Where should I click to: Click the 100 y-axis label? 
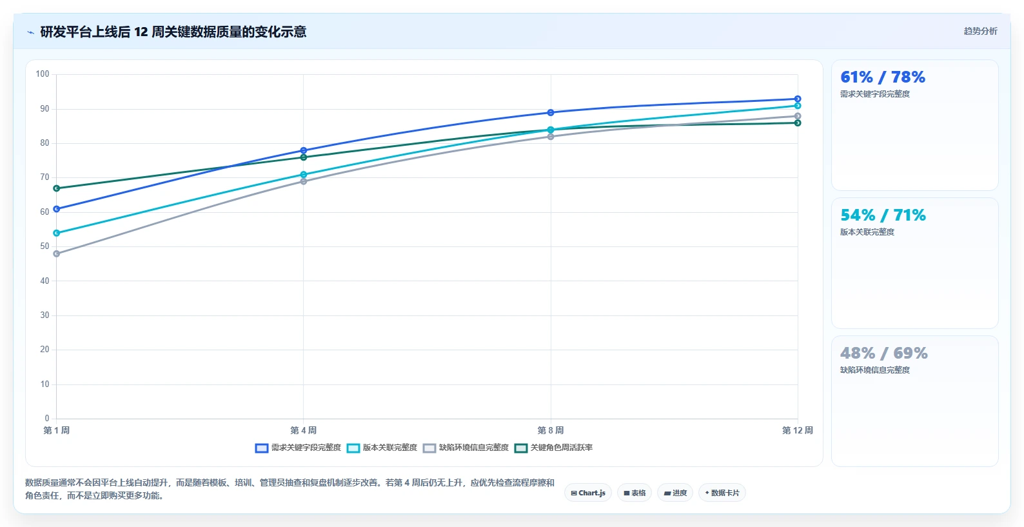pos(43,74)
